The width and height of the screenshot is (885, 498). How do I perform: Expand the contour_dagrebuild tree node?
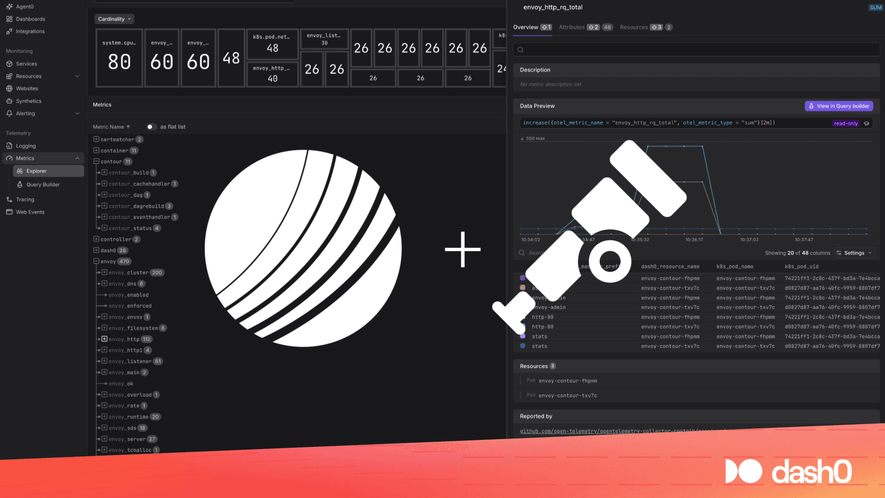point(105,206)
